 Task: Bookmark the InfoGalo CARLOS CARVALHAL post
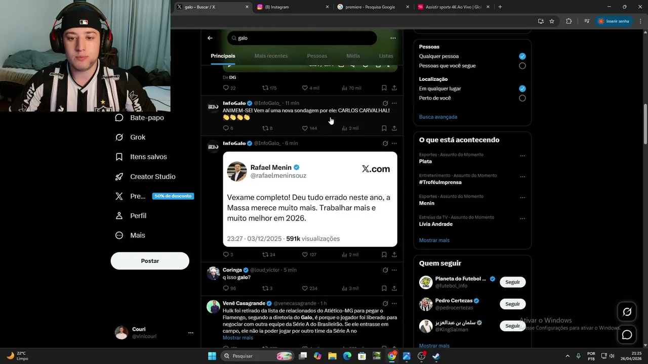tap(384, 128)
